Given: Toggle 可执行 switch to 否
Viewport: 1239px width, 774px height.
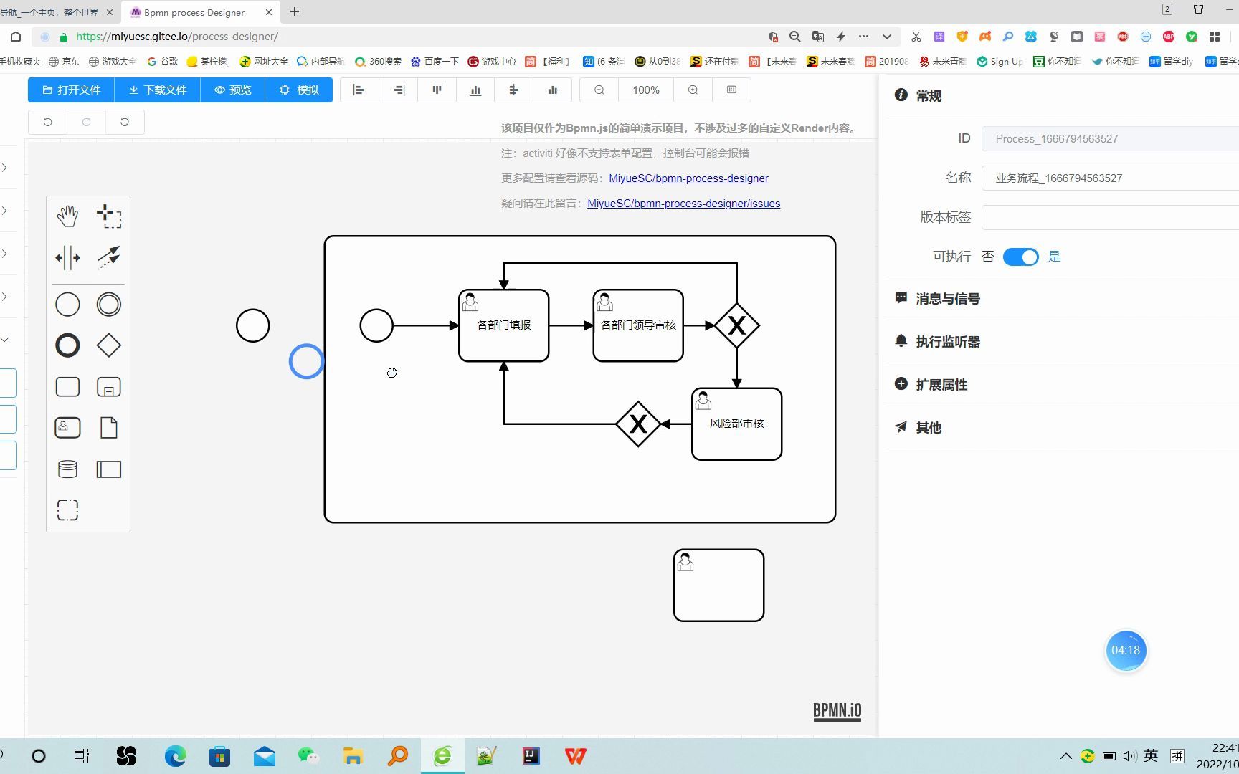Looking at the screenshot, I should [x=1020, y=257].
